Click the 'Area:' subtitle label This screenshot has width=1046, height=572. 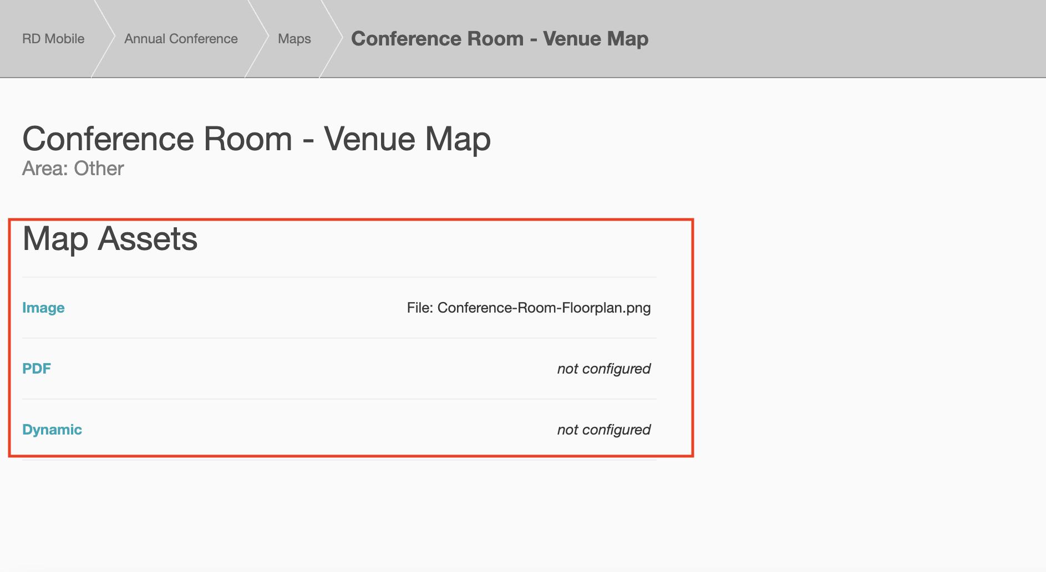point(45,168)
